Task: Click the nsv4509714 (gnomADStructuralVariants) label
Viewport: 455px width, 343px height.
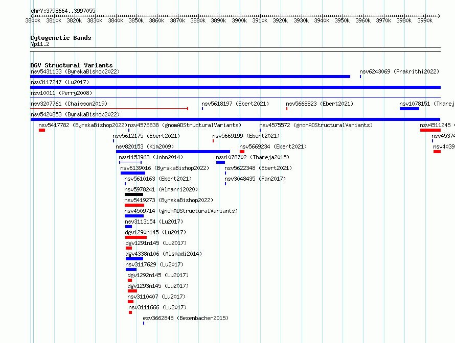Action: (x=181, y=211)
